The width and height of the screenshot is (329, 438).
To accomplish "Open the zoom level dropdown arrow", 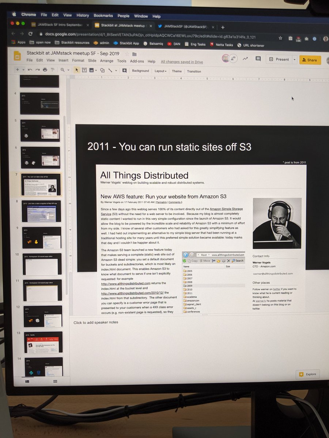I will point(68,70).
